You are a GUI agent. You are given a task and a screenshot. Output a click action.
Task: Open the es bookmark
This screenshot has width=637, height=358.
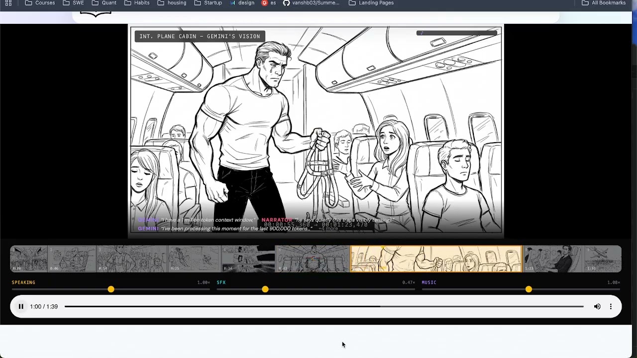point(269,3)
